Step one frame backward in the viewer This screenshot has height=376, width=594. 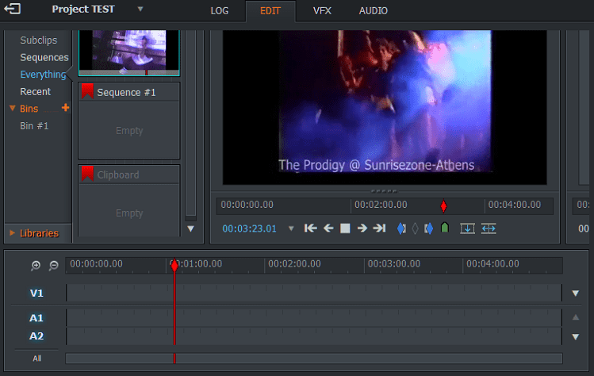point(328,228)
